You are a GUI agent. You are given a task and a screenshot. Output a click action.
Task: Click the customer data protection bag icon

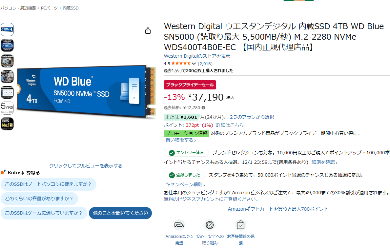pos(240,225)
